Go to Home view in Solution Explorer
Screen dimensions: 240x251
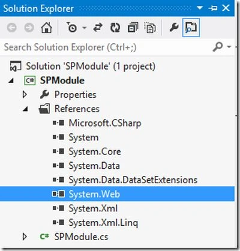coord(46,28)
